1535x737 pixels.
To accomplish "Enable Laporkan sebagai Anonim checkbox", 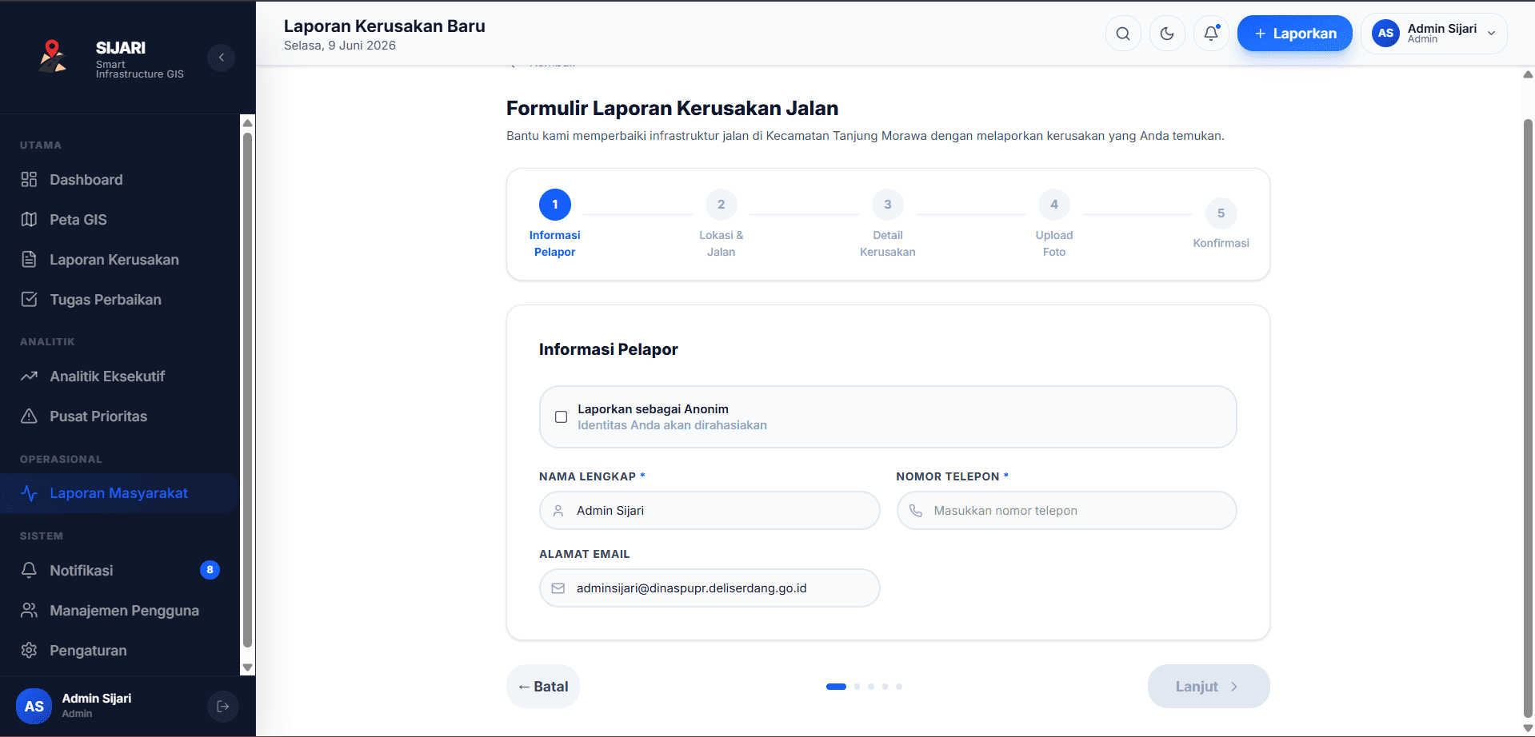I will coord(562,417).
